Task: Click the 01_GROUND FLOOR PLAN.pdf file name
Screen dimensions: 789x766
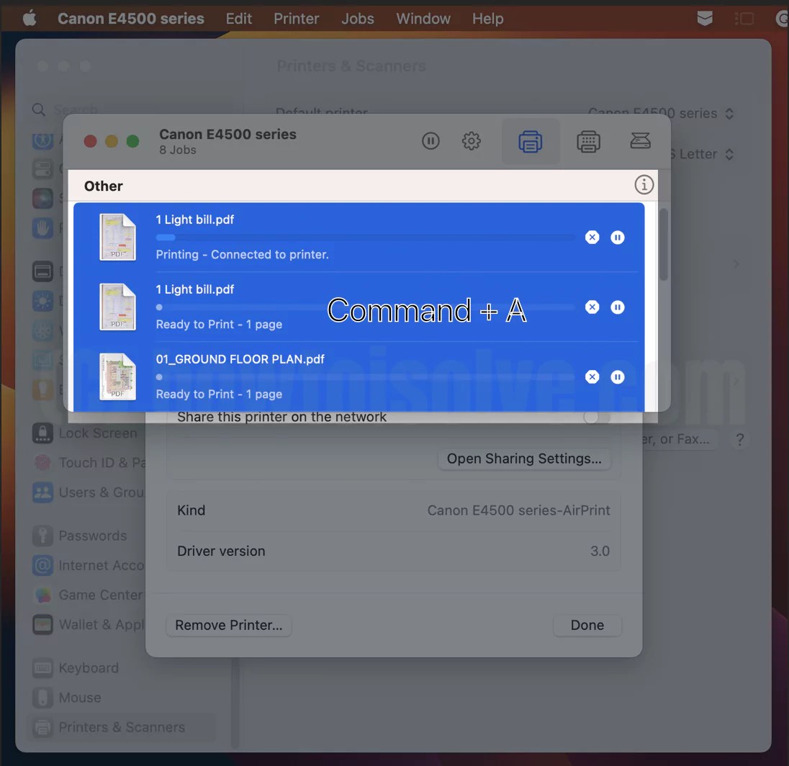Action: (x=240, y=359)
